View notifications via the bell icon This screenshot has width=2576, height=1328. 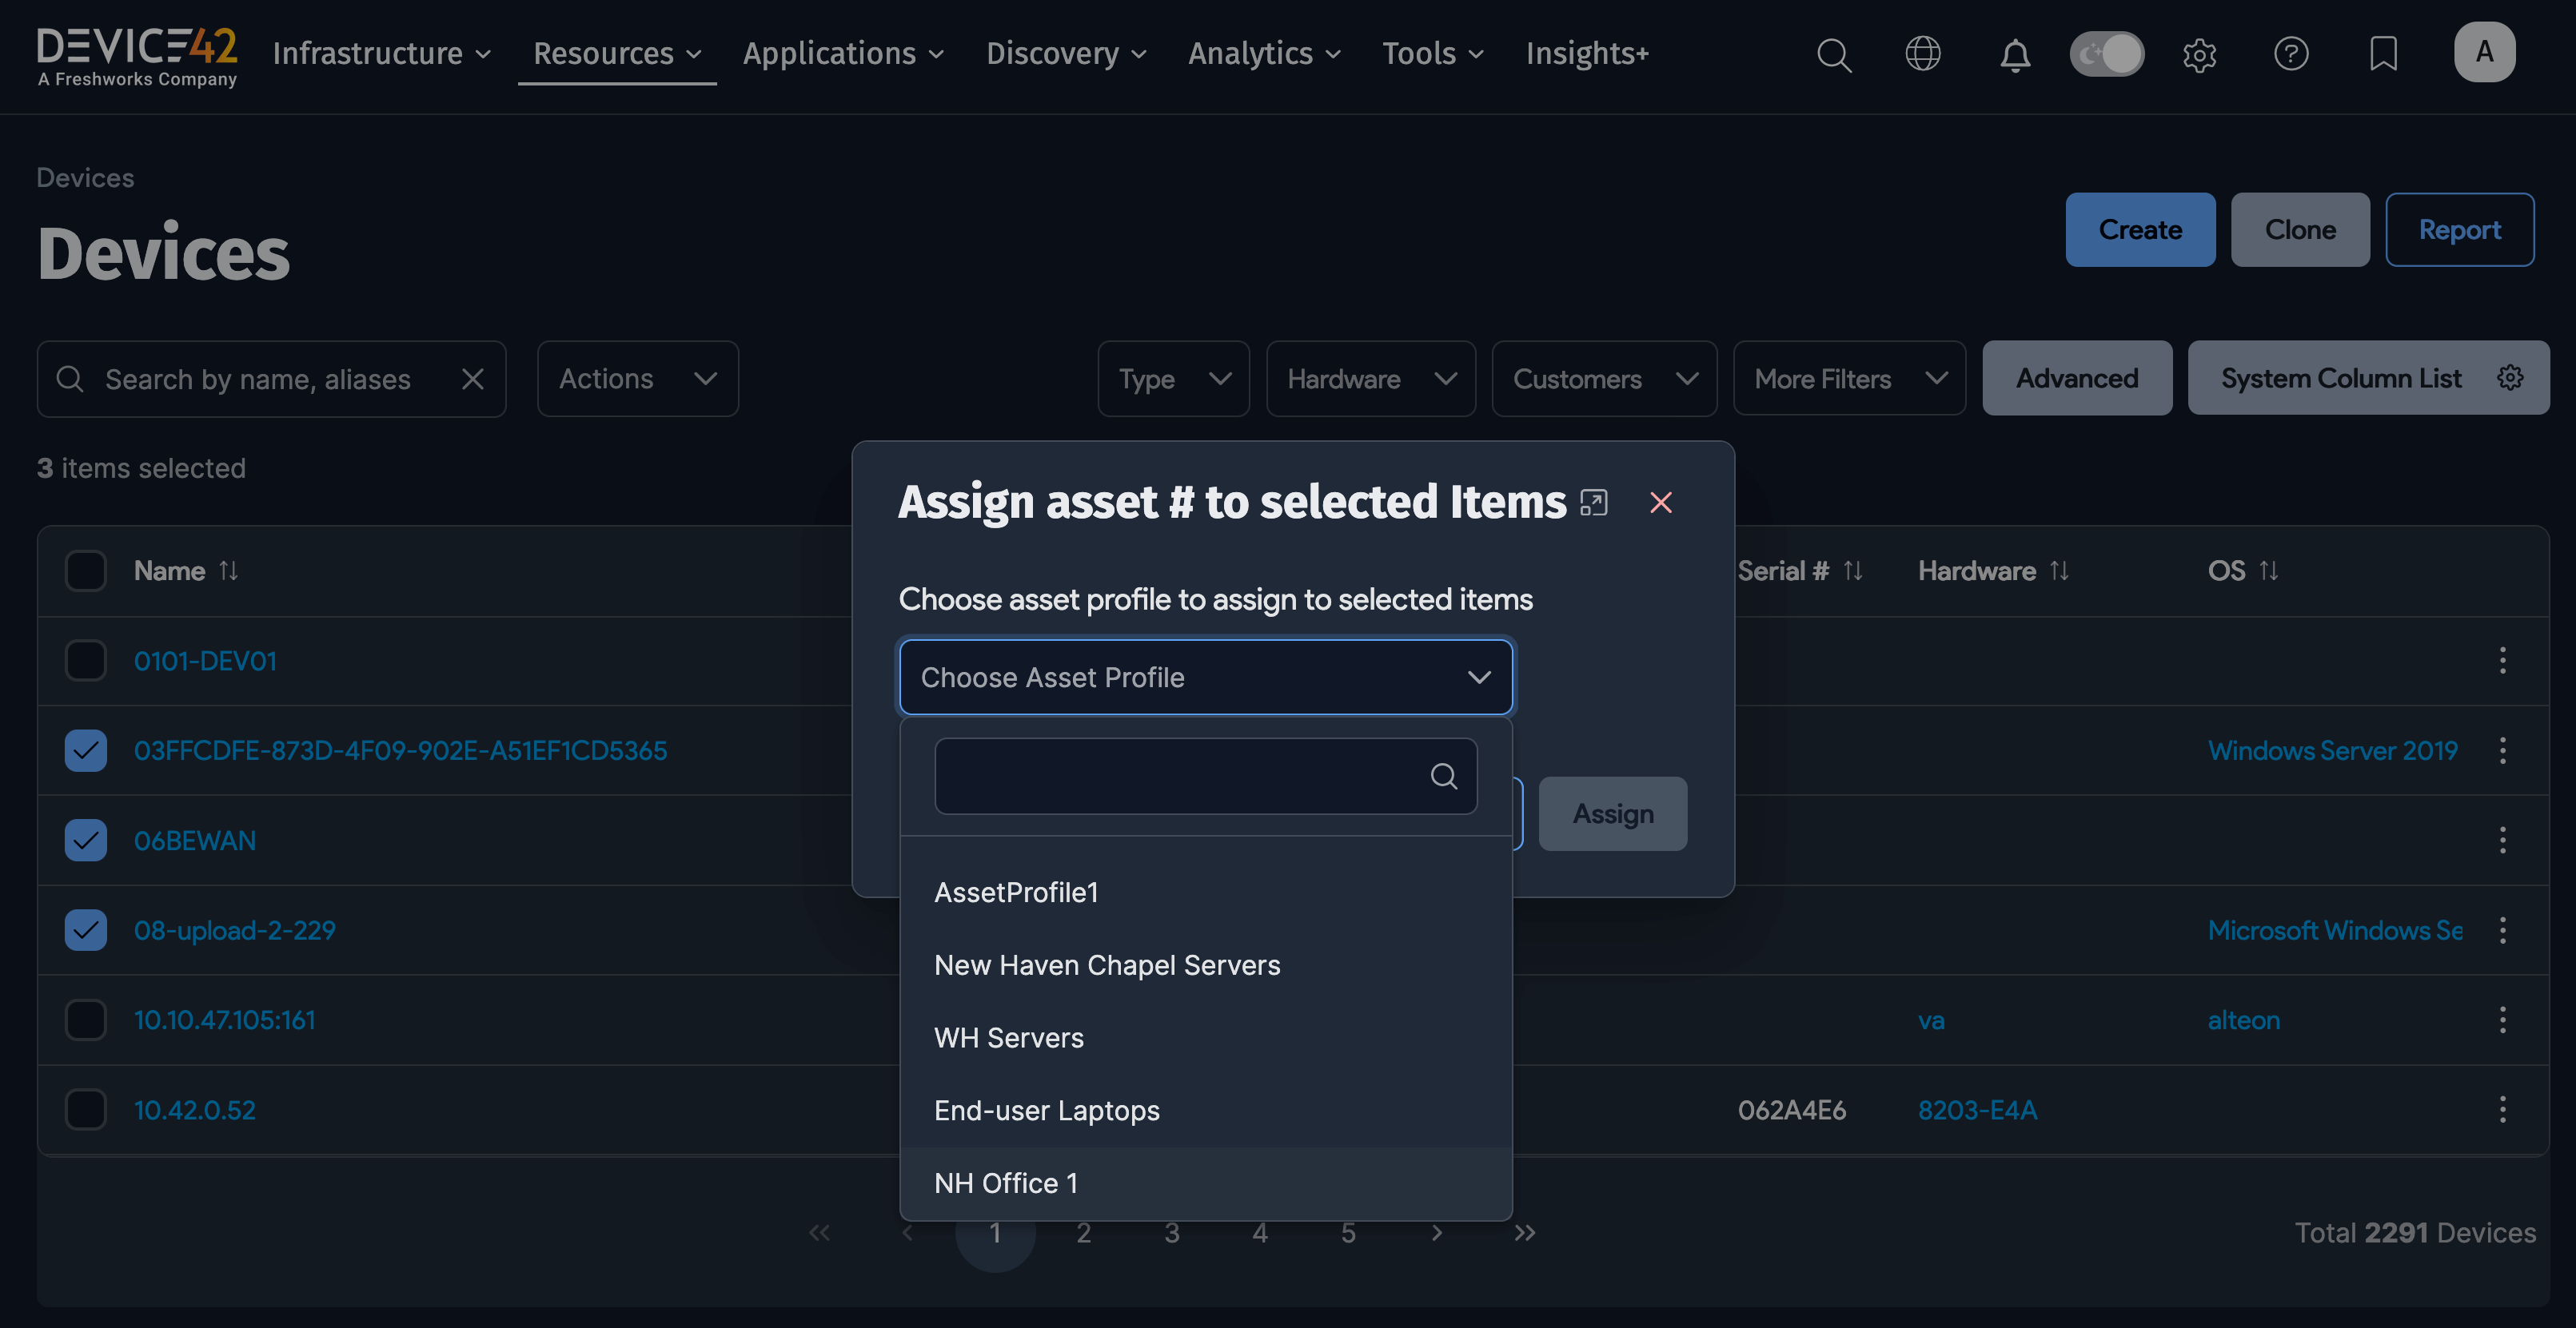pos(2015,56)
